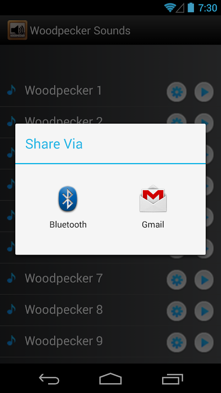Tap the Android back navigation button
The height and width of the screenshot is (393, 221).
coord(49,379)
